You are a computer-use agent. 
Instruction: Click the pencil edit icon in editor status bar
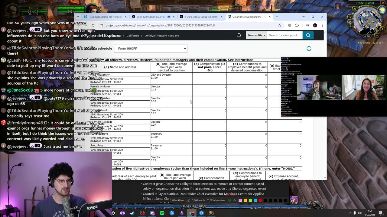188,200
